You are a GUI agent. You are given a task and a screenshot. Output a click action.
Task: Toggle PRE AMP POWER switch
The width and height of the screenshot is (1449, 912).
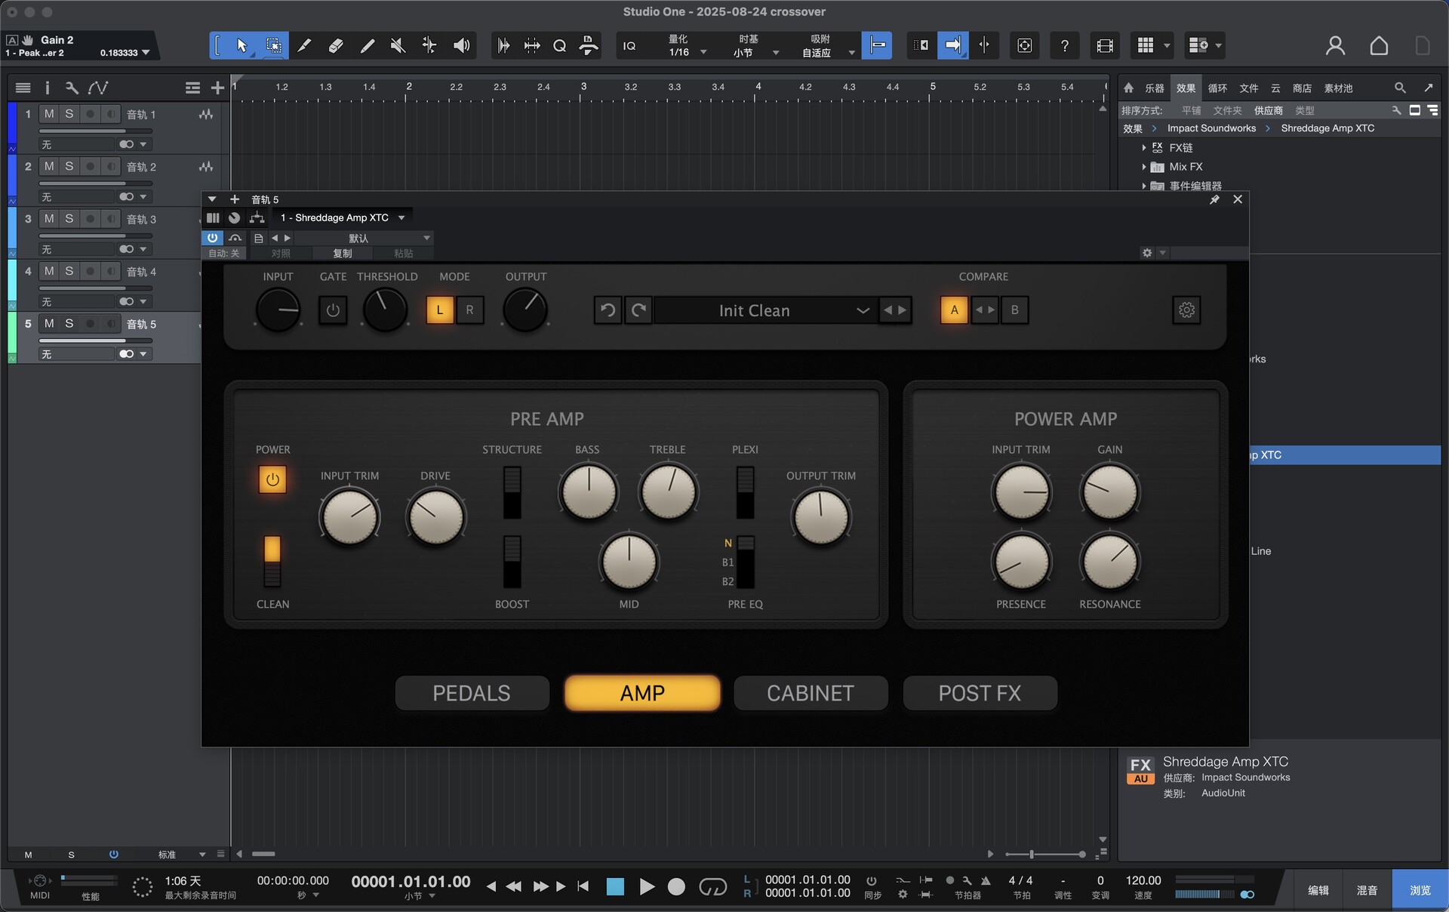[272, 479]
